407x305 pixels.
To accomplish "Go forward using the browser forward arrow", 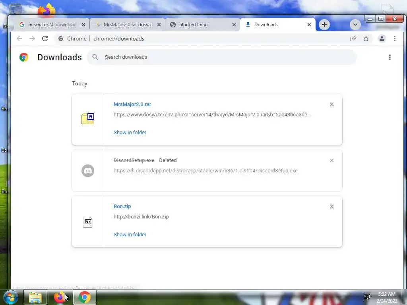I will point(32,39).
